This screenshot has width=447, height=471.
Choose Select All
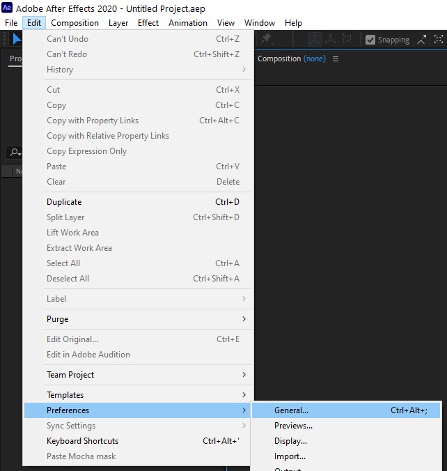pyautogui.click(x=139, y=263)
